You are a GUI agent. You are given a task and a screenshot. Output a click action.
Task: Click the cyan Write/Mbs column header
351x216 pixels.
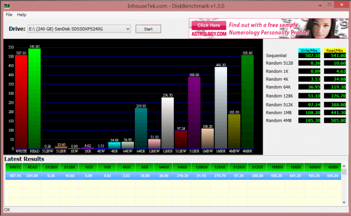pyautogui.click(x=309, y=50)
